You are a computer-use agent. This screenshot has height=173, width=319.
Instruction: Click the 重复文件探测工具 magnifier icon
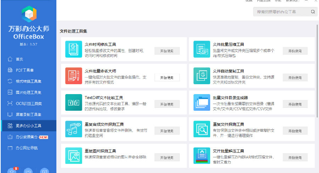202,129
